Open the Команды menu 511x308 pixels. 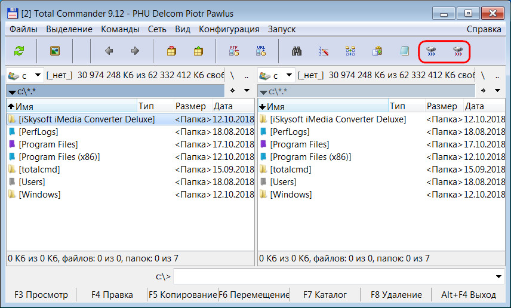(x=120, y=29)
